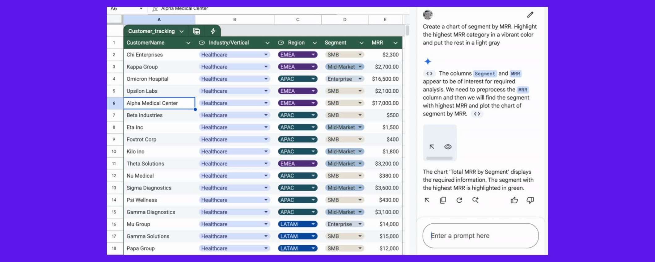Image resolution: width=655 pixels, height=262 pixels.
Task: Insert response using bottom arrow icon
Action: (427, 200)
